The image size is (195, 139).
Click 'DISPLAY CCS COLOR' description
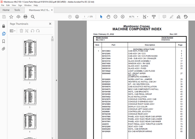[138, 107]
